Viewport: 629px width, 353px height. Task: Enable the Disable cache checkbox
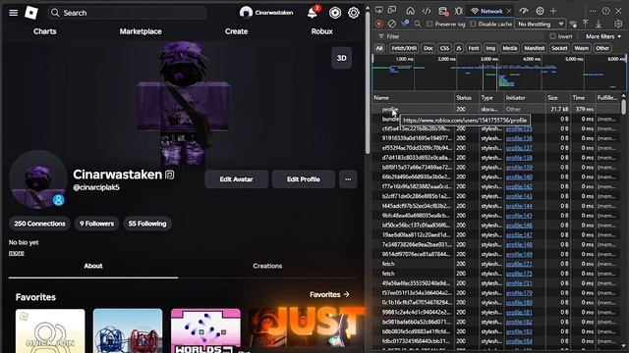pos(473,24)
